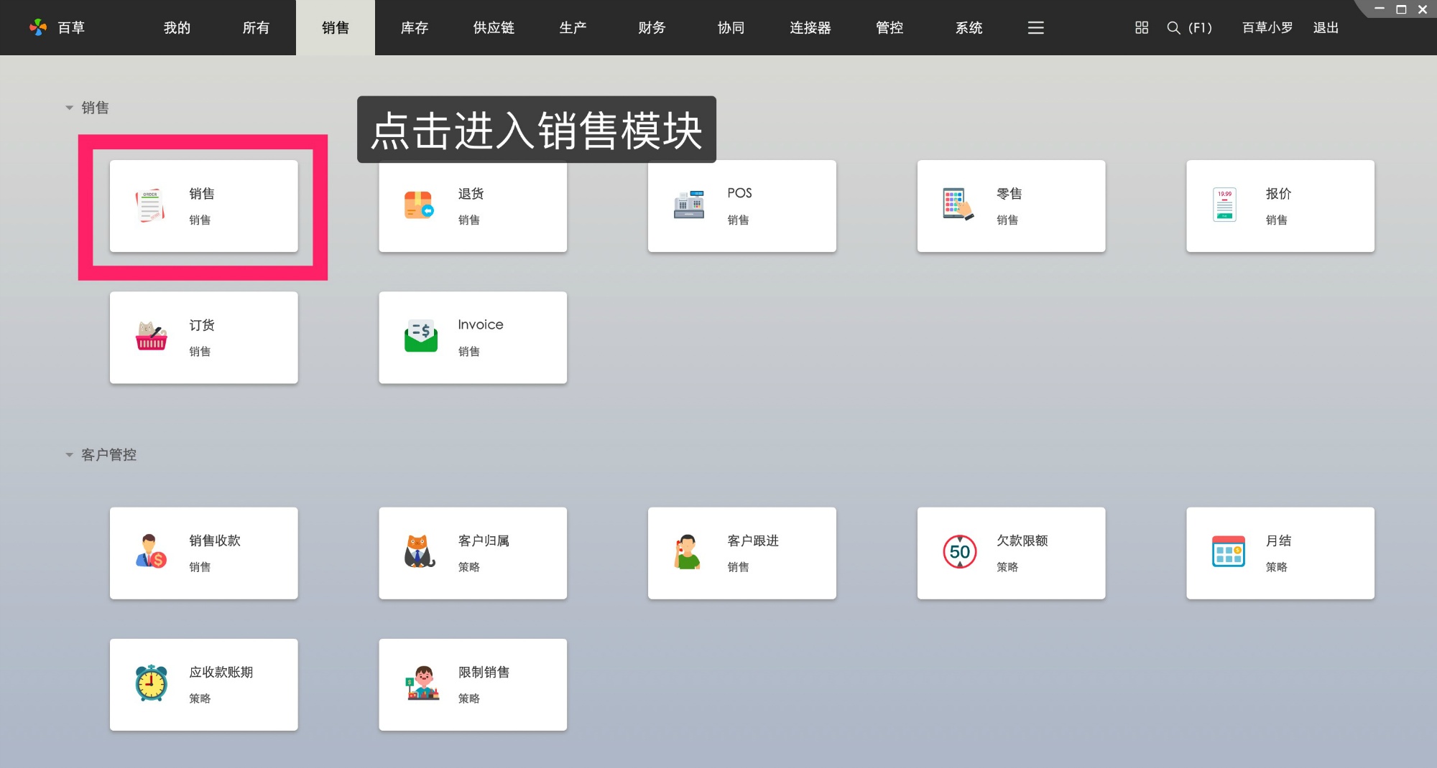Open the 月结 monthly settlement policy
The image size is (1437, 768).
(x=1280, y=553)
